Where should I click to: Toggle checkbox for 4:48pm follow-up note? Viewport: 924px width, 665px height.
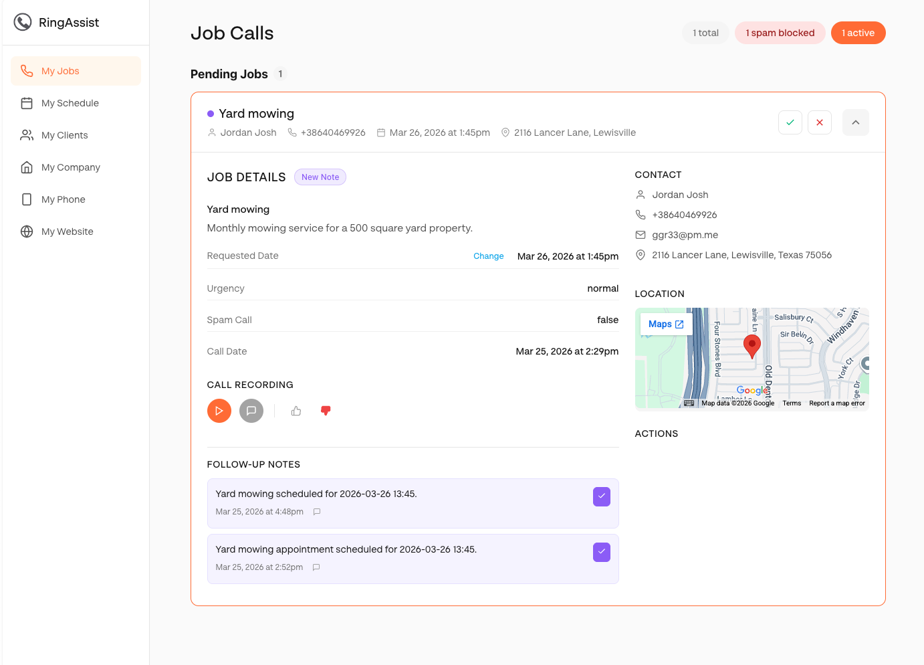click(x=602, y=496)
